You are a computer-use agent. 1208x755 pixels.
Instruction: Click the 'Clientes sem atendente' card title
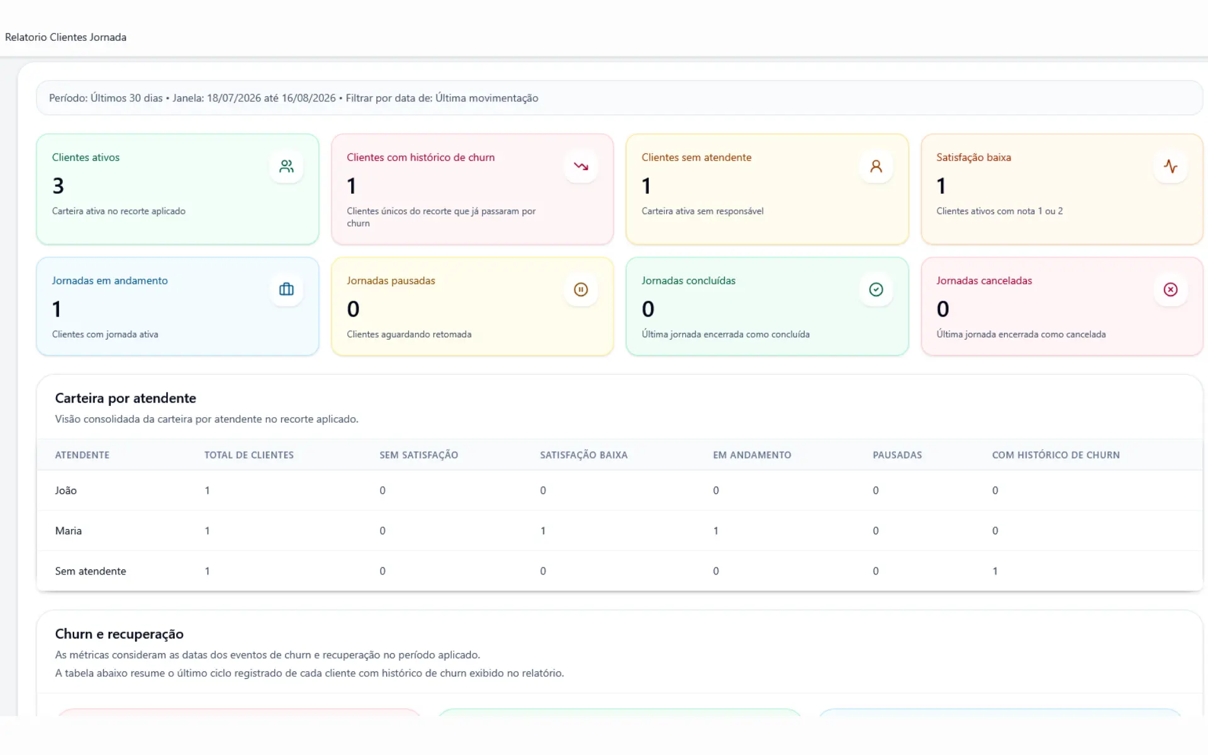click(x=696, y=157)
